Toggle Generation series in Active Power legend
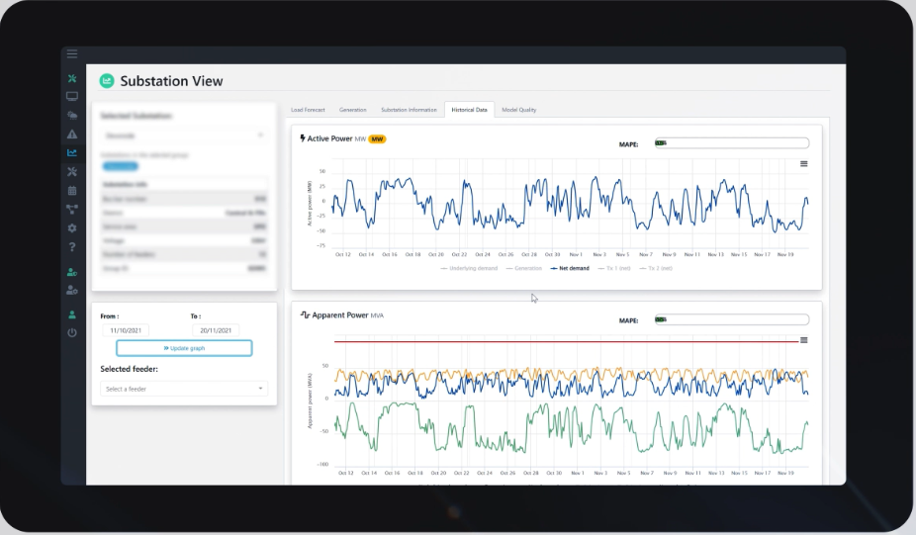This screenshot has width=916, height=535. point(524,269)
